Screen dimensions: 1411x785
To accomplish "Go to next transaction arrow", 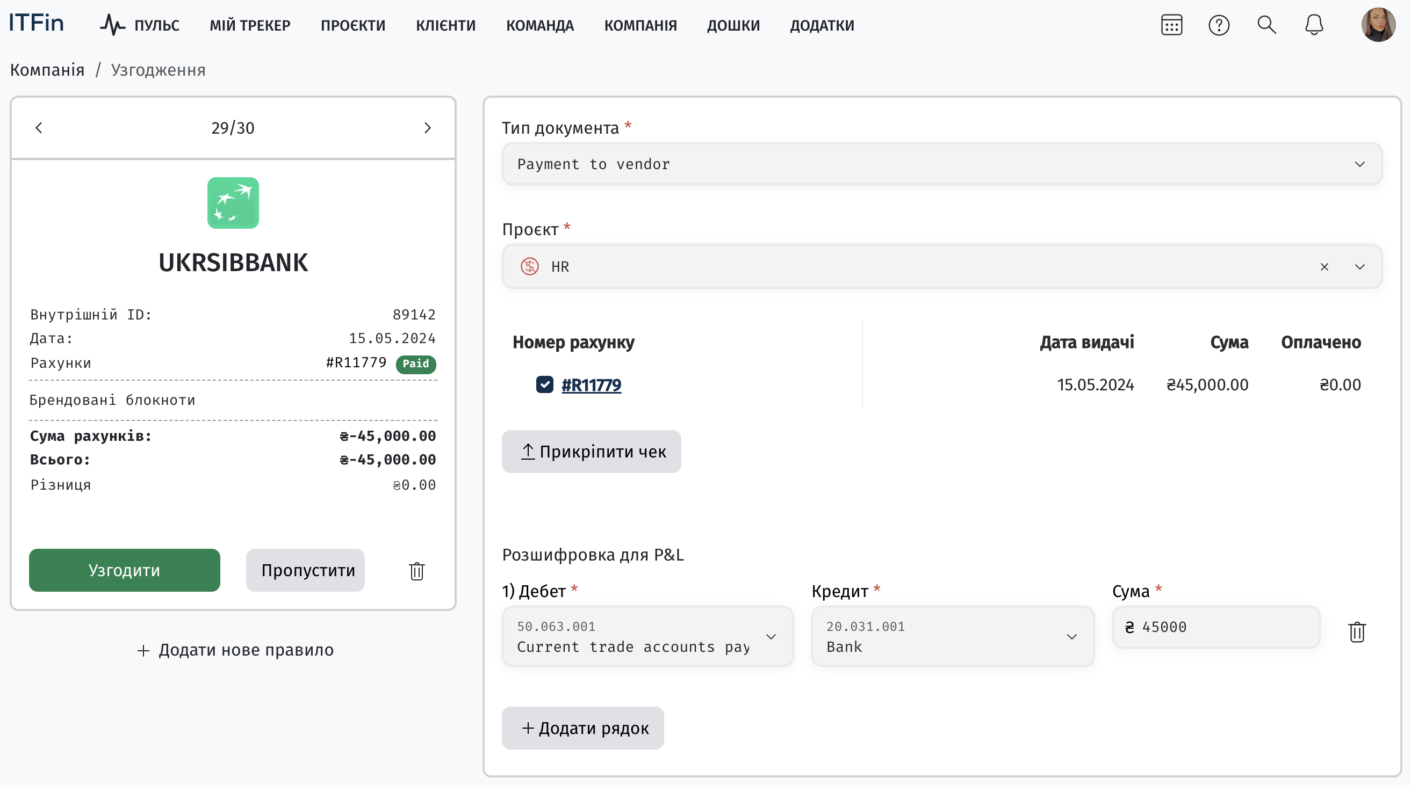I will [428, 128].
